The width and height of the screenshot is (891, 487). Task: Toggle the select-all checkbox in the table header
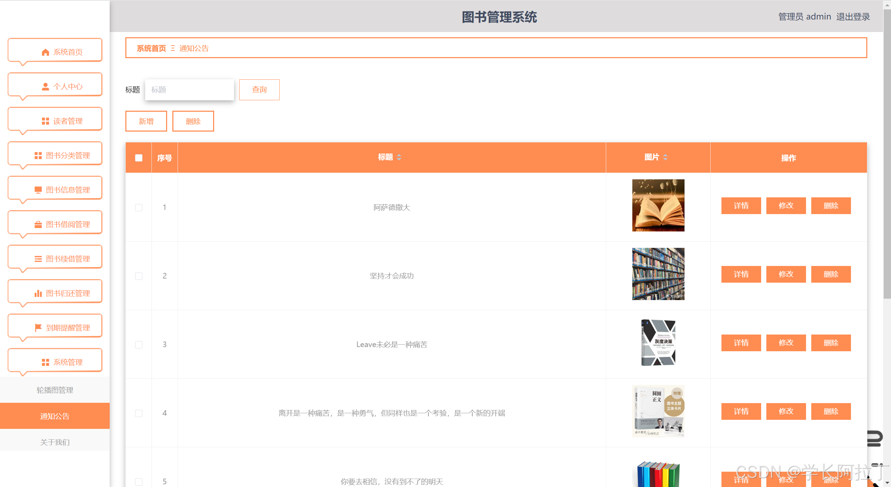[139, 158]
